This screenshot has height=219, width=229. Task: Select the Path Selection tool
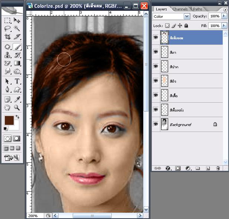point(7,81)
